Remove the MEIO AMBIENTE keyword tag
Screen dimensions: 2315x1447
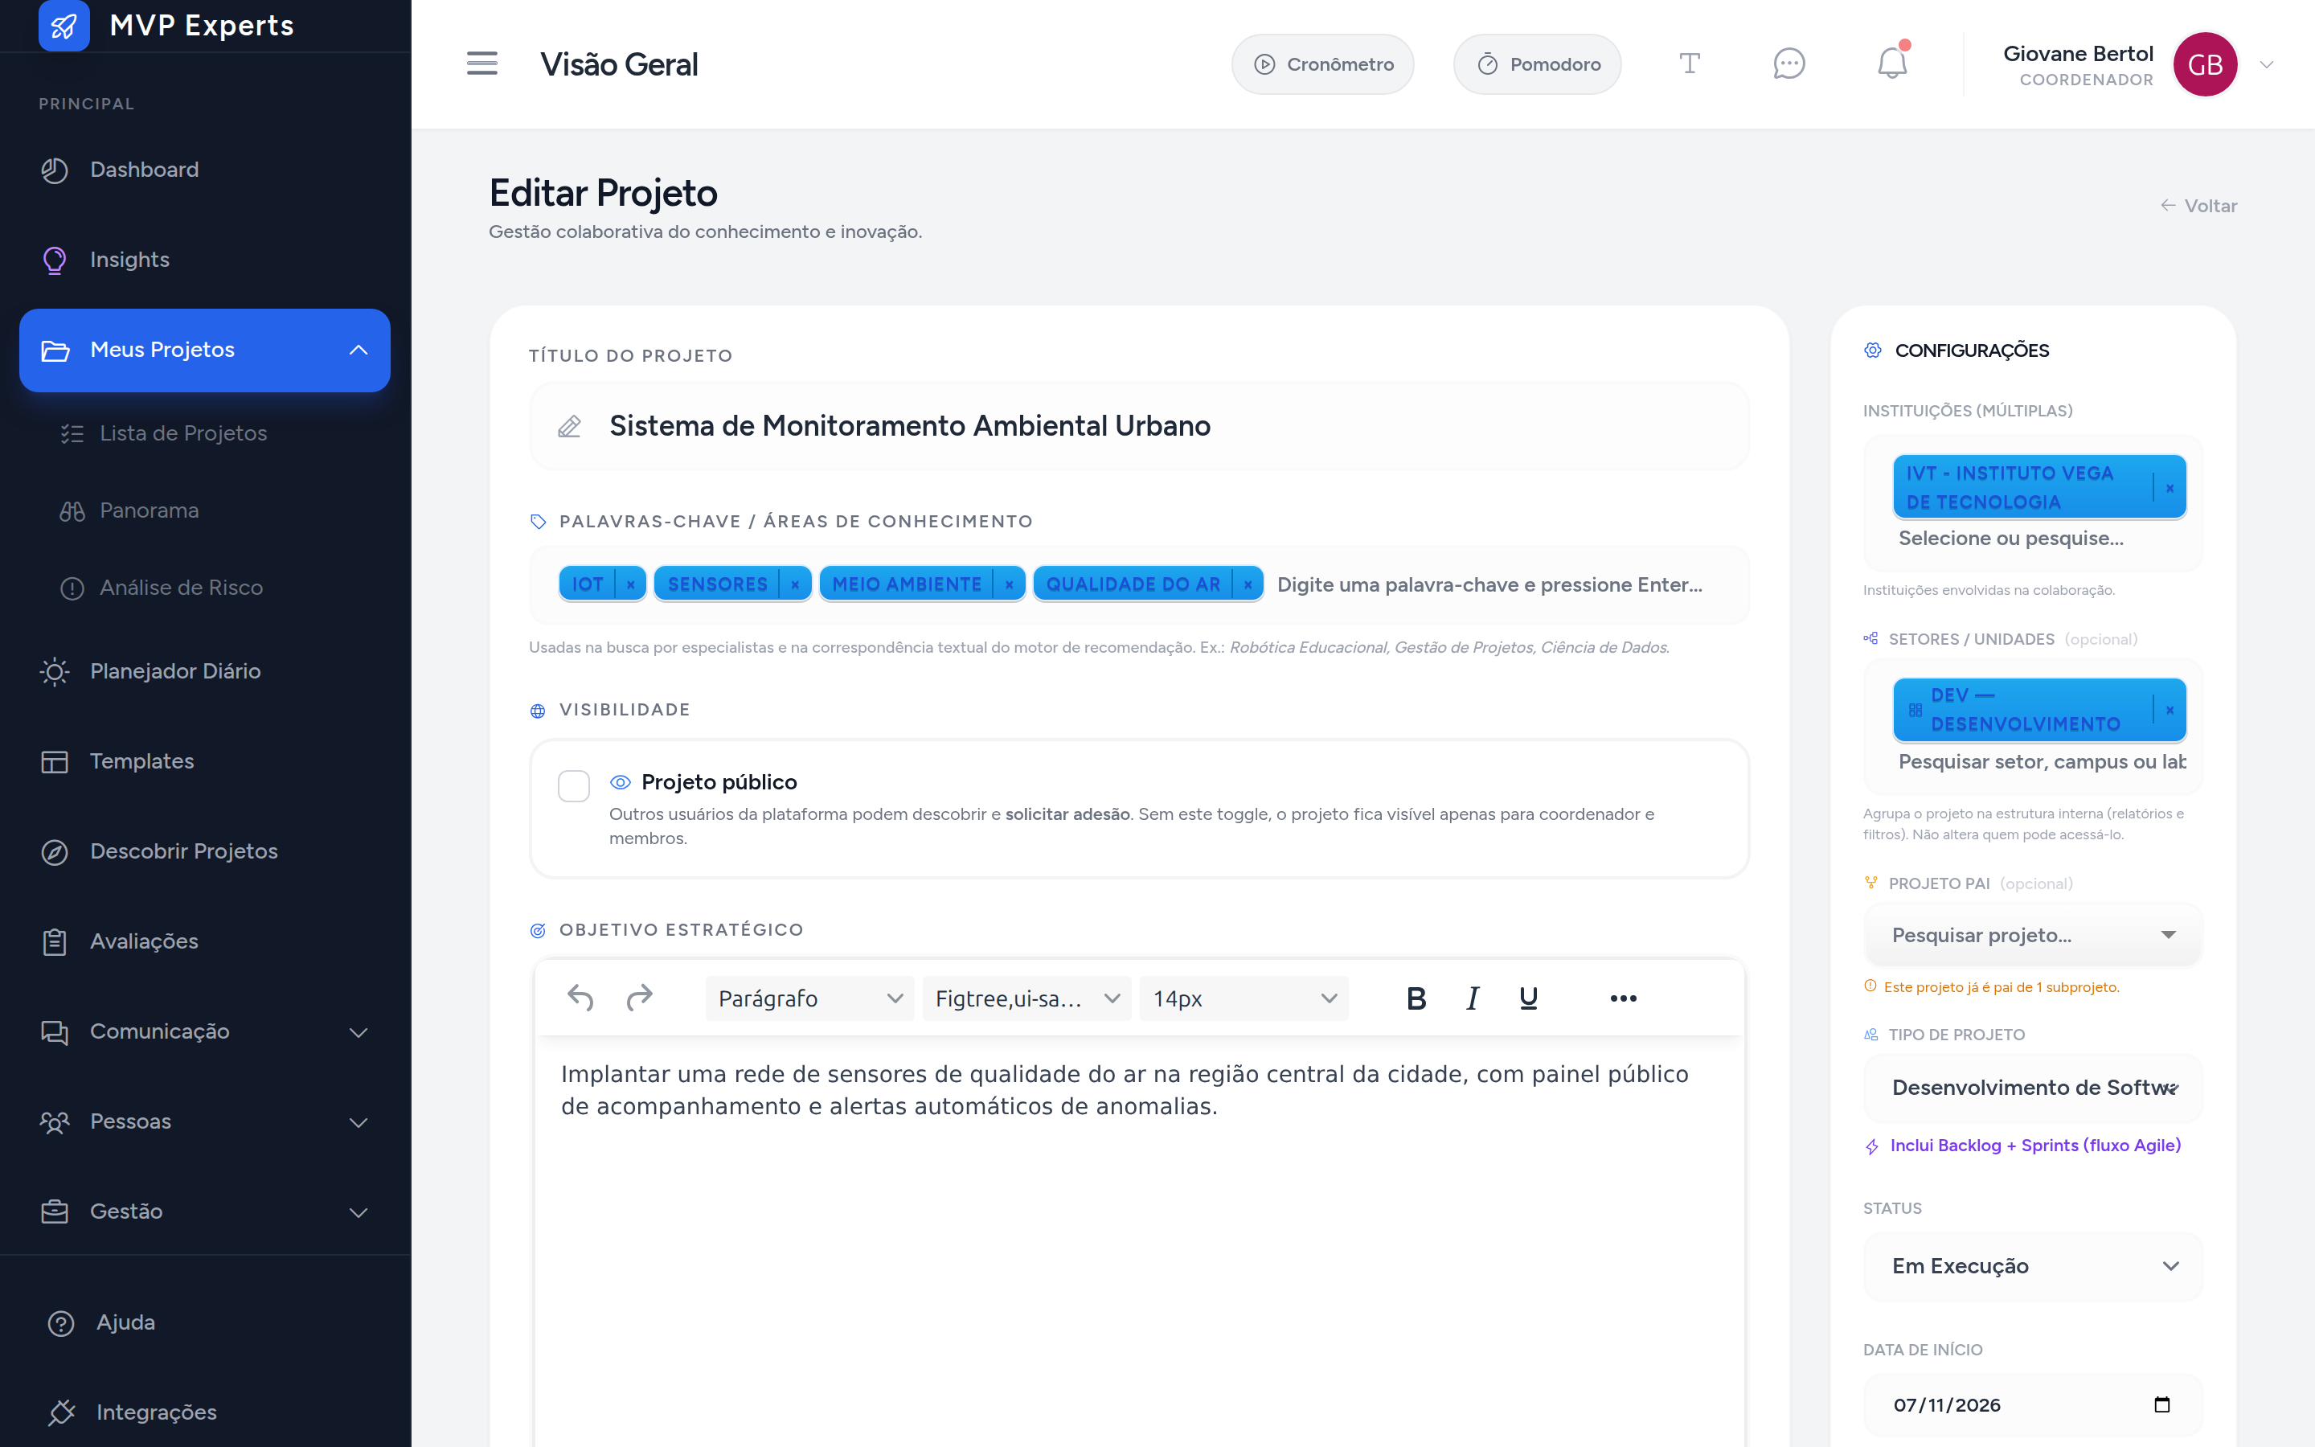(1010, 584)
